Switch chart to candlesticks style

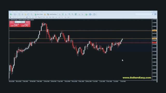pyautogui.click(x=63, y=14)
